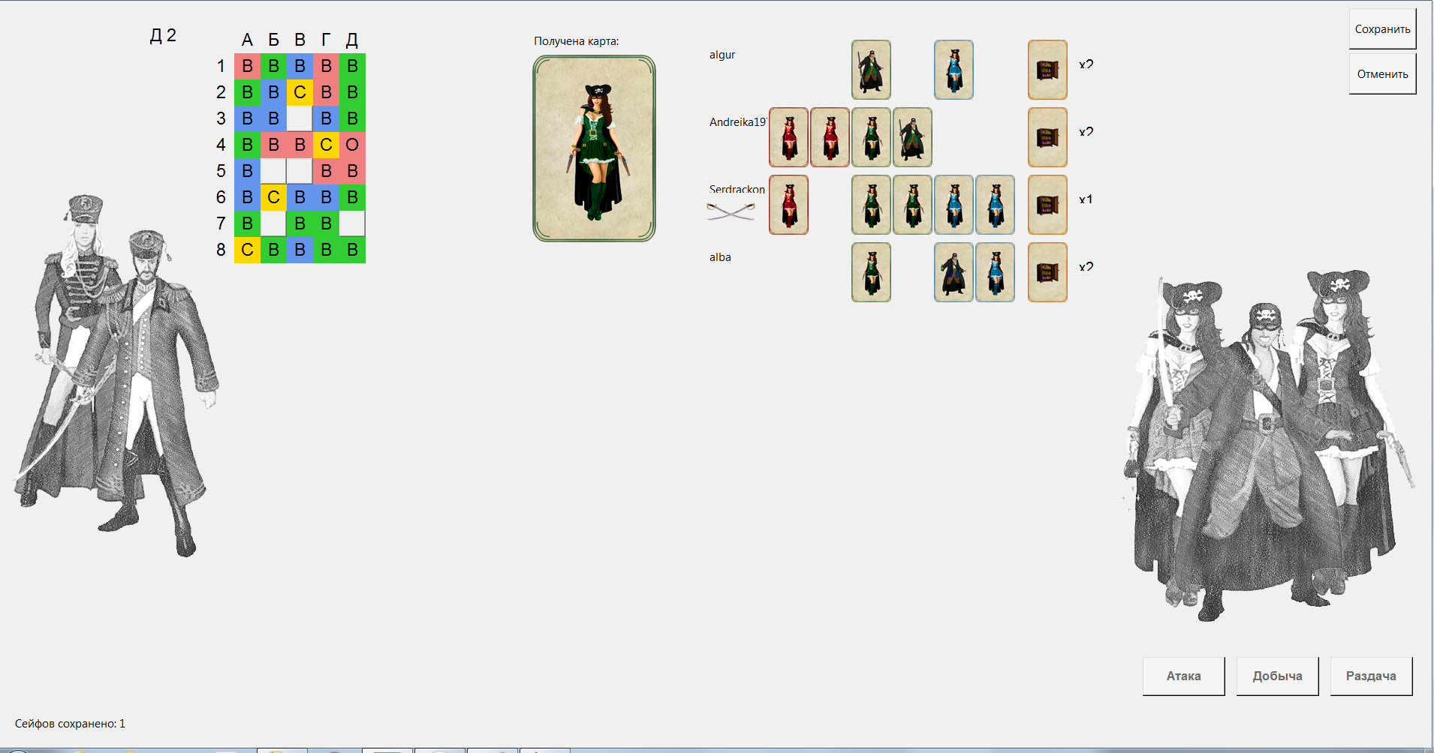Screen dimensions: 1434x753
Task: Click the player name Serdrackon
Action: tap(737, 189)
